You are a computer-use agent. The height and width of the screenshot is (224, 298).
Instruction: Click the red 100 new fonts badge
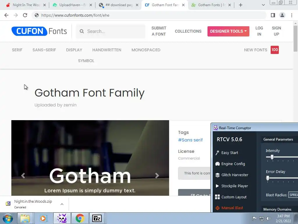click(275, 50)
